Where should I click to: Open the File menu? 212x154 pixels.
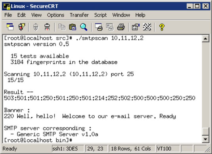click(8, 15)
